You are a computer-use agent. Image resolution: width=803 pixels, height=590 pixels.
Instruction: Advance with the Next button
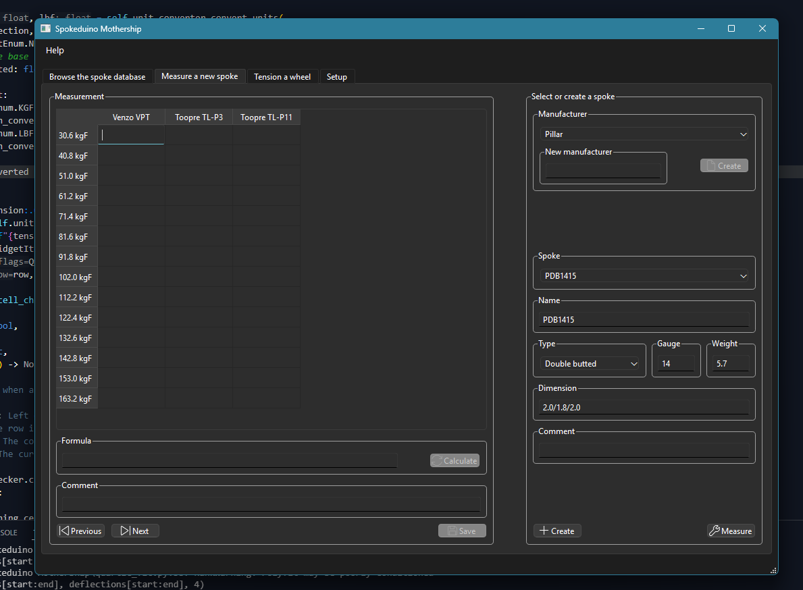(135, 531)
